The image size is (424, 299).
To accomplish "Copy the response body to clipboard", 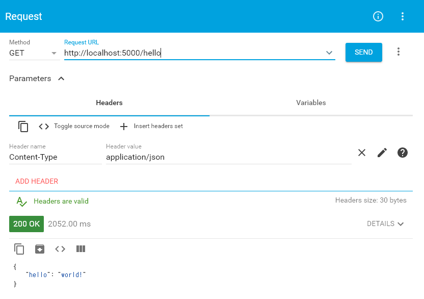I will click(x=19, y=249).
